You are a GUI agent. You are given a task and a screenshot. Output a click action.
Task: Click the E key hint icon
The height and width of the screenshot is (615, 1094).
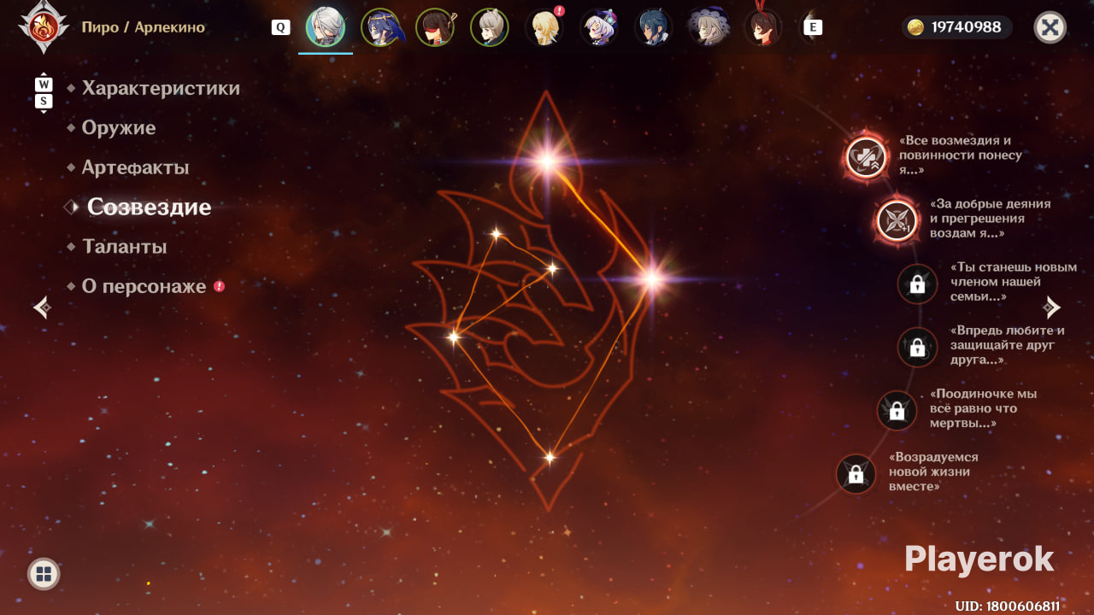[x=813, y=27]
